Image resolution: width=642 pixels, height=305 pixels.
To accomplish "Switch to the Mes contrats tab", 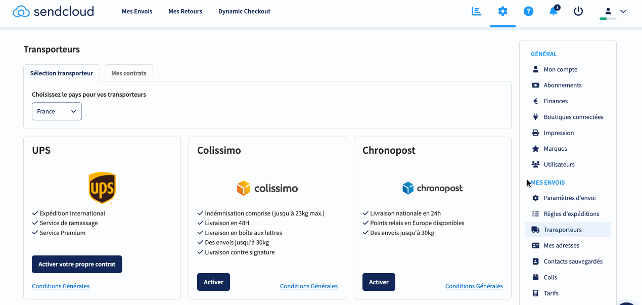I will pyautogui.click(x=129, y=73).
